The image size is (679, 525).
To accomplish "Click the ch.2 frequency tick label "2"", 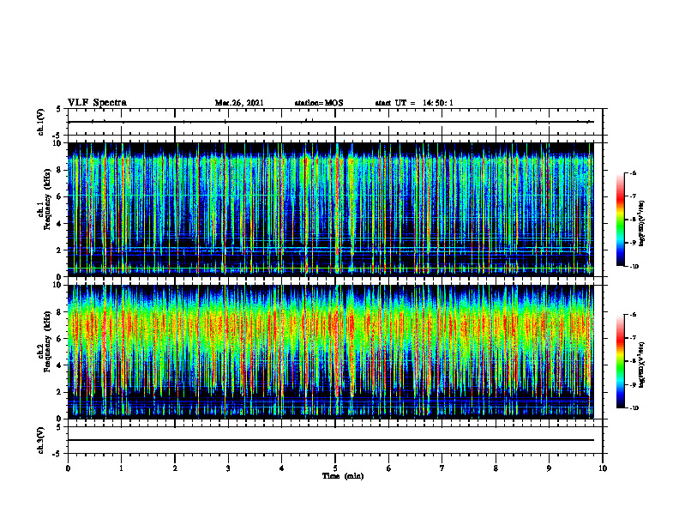I will [x=60, y=392].
